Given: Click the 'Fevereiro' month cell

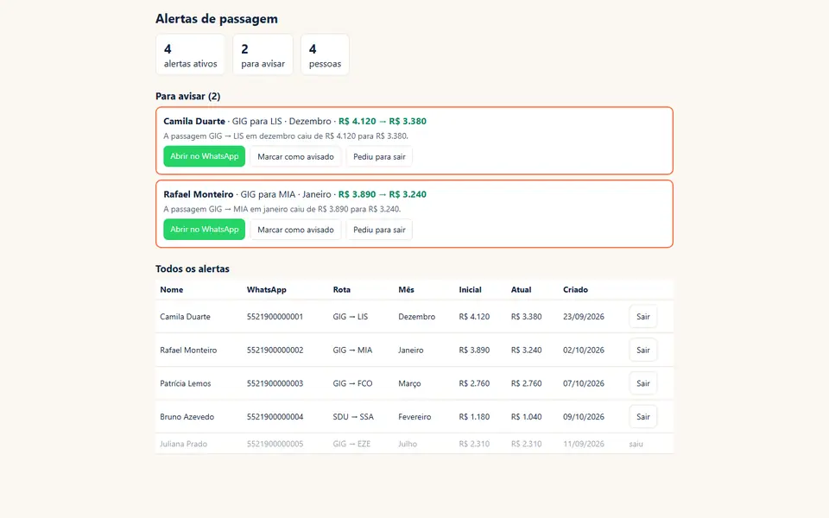Looking at the screenshot, I should 414,416.
